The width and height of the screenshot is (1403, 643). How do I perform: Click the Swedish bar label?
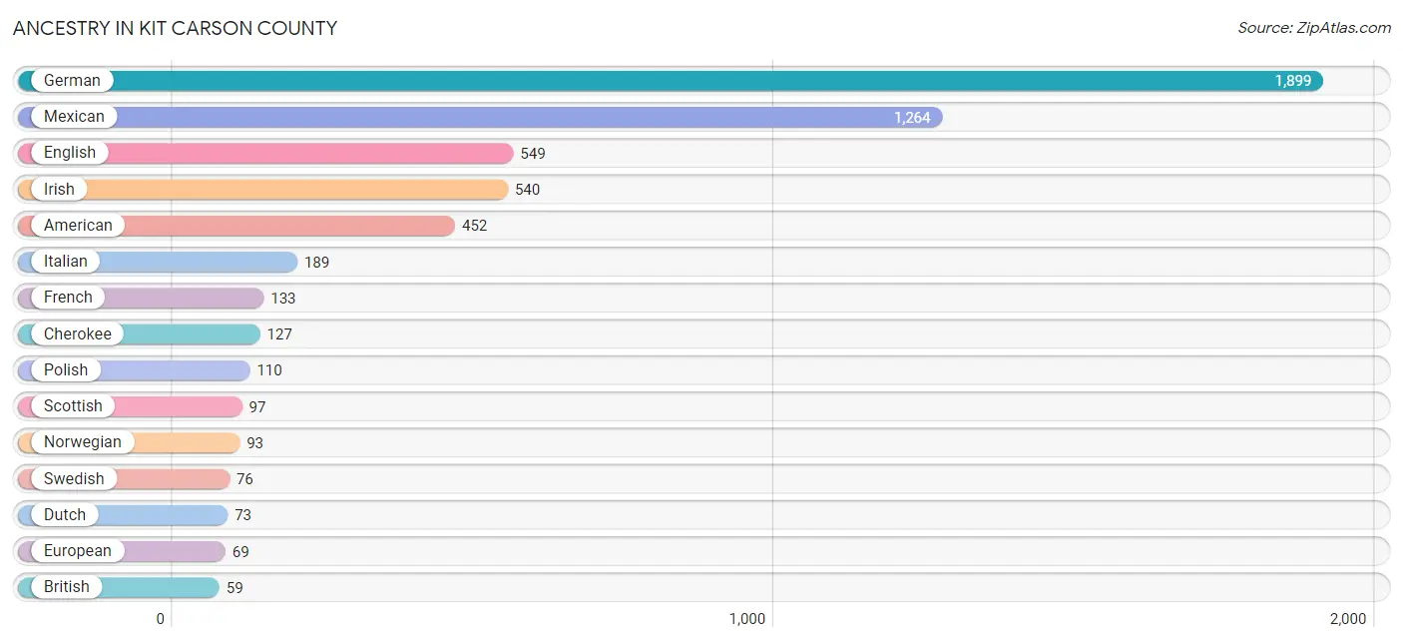pyautogui.click(x=74, y=478)
